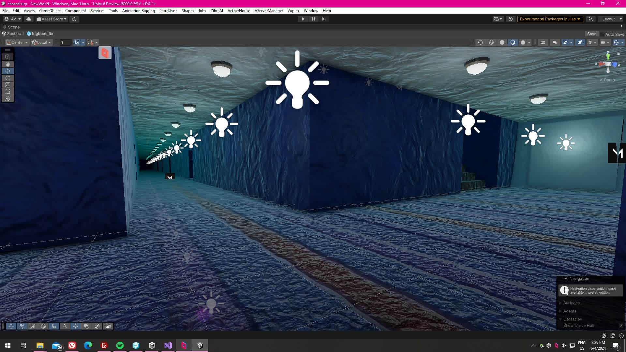Viewport: 626px width, 352px height.
Task: Click the search magnifier icon in toolbar
Action: pos(590,19)
